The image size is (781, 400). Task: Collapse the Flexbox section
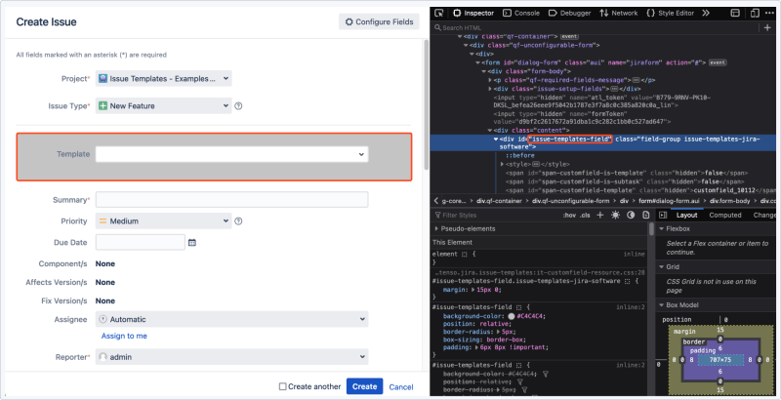pyautogui.click(x=662, y=229)
